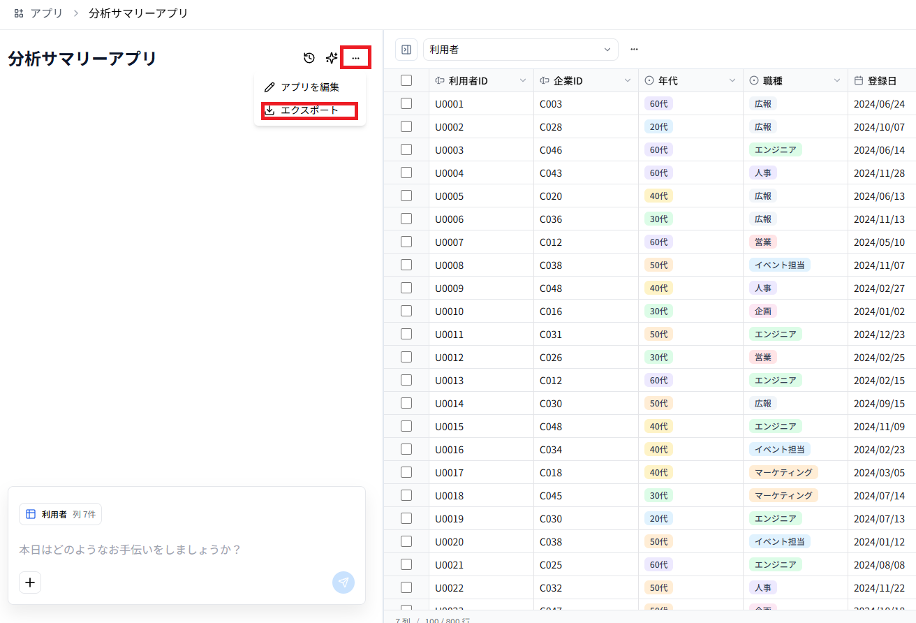Click the 30代 tag in row U0006
This screenshot has width=916, height=623.
coord(658,219)
